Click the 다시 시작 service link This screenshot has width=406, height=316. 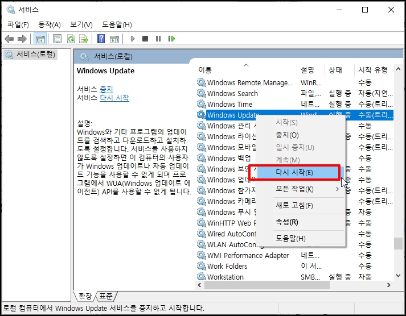[114, 98]
